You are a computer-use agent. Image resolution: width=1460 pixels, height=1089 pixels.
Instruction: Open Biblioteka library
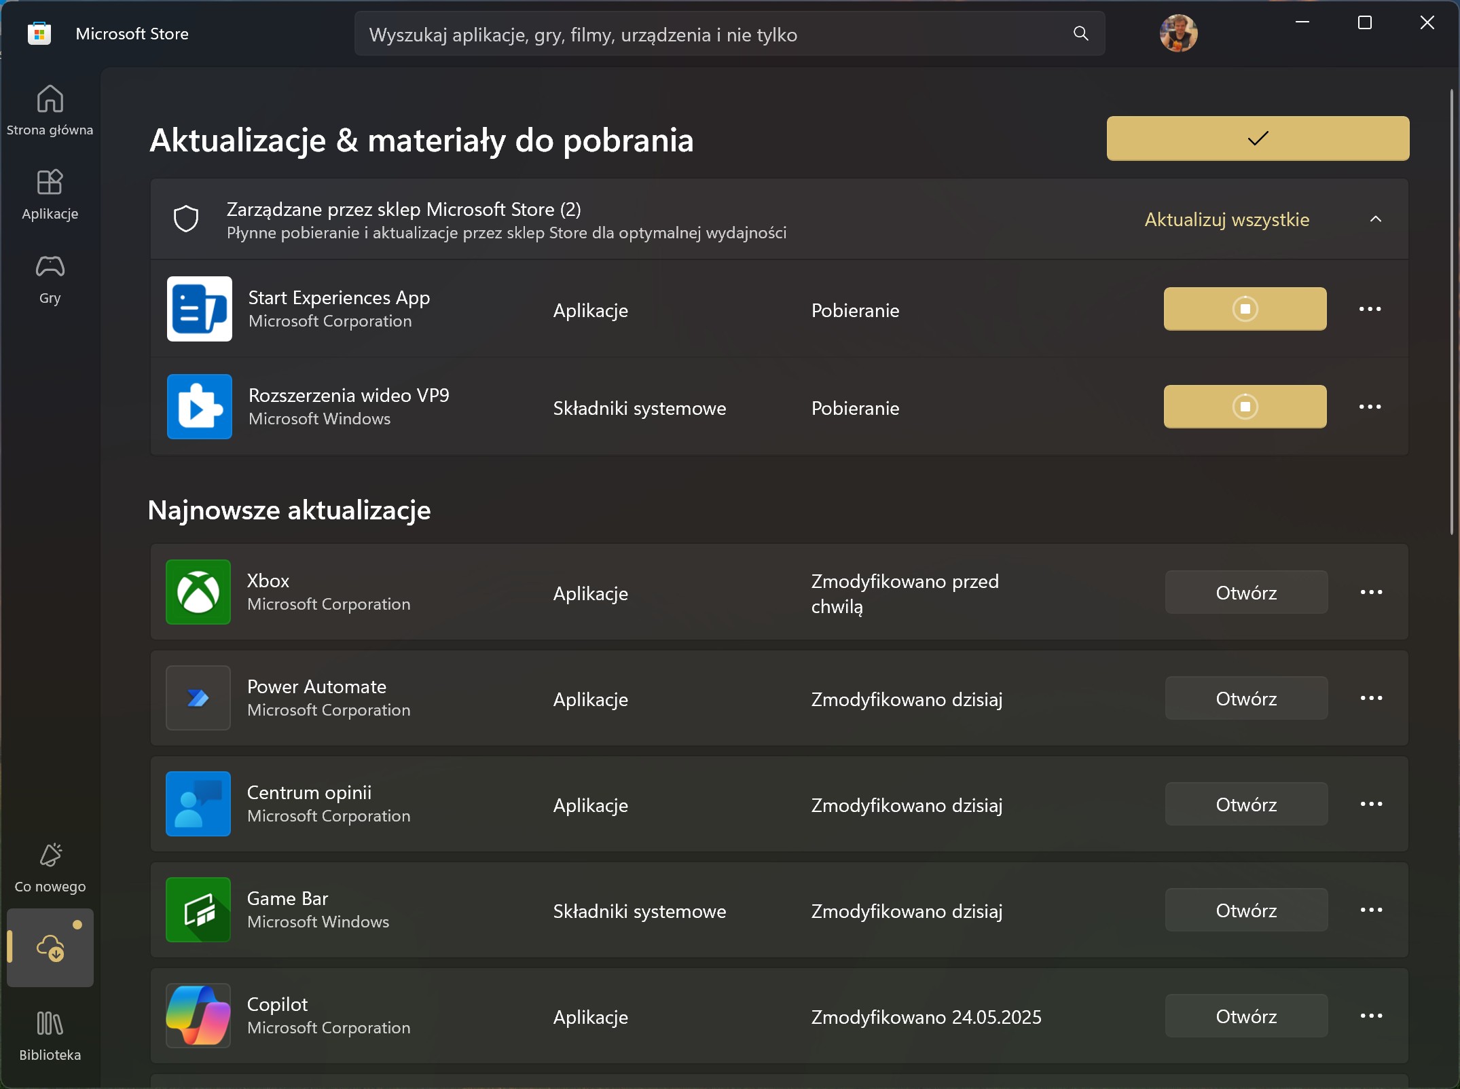(50, 1036)
